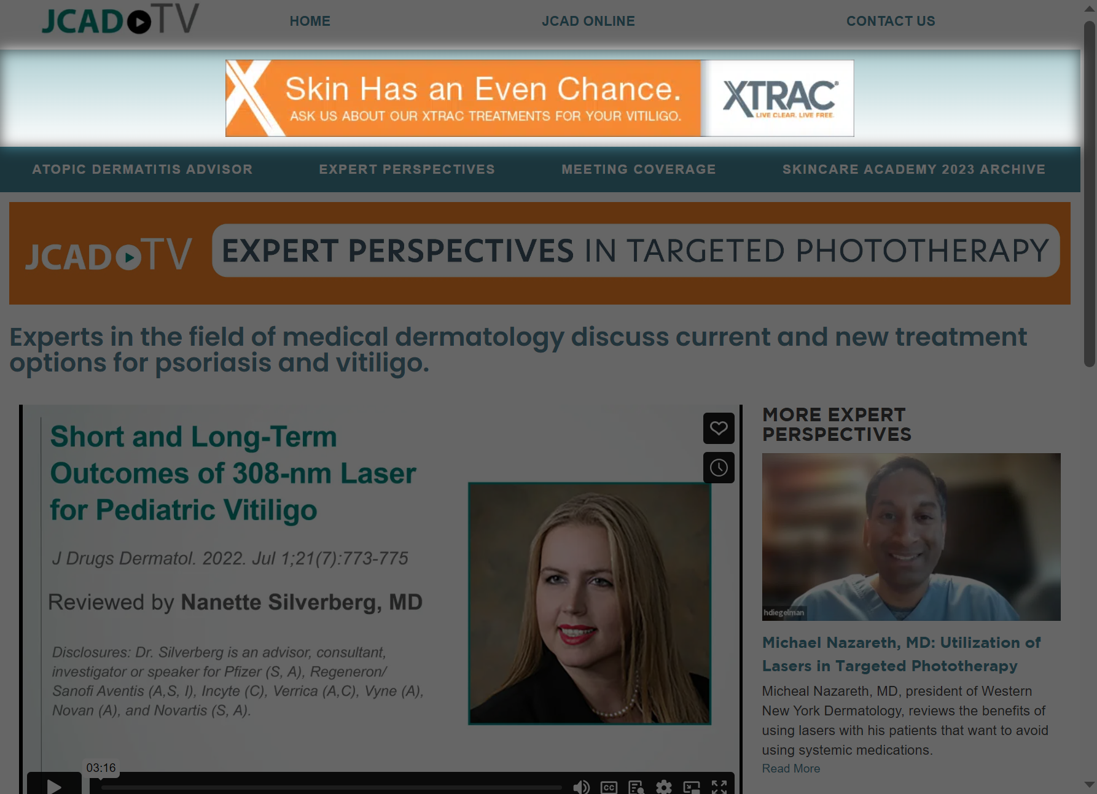This screenshot has width=1097, height=794.
Task: Open JCAD ONLINE from the top navigation
Action: [588, 21]
